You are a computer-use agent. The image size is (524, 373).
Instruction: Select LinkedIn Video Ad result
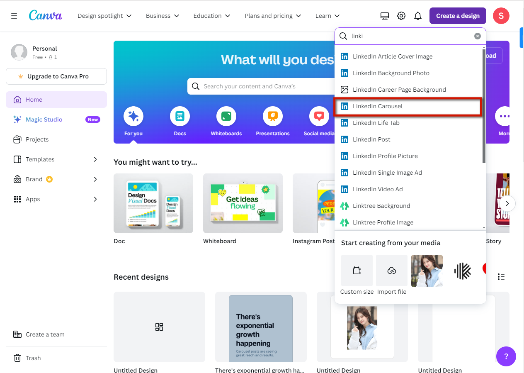tap(408, 189)
